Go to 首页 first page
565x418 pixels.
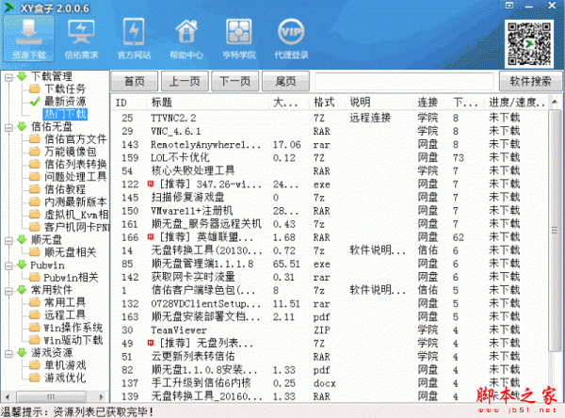click(x=135, y=81)
